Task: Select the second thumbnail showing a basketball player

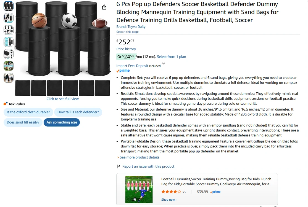Action: [x=9, y=18]
